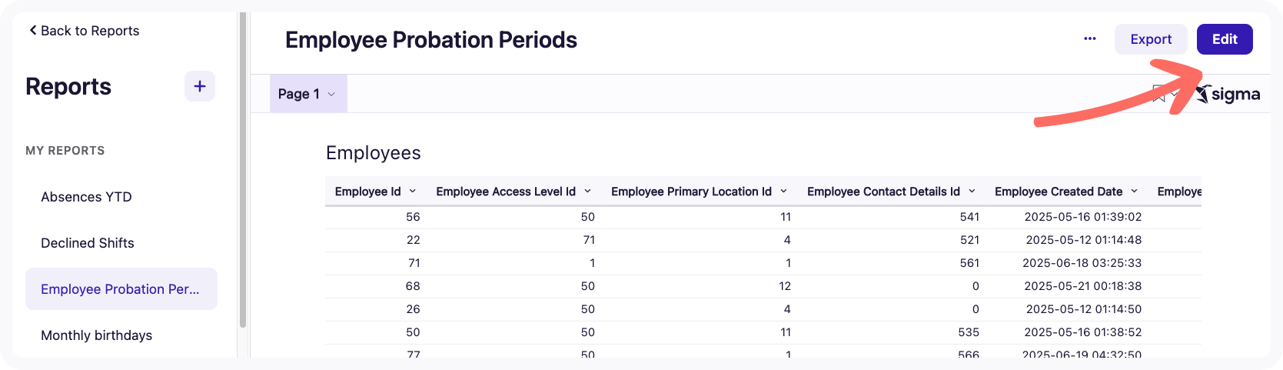
Task: Expand the Page 1 tab chevron
Action: (332, 94)
